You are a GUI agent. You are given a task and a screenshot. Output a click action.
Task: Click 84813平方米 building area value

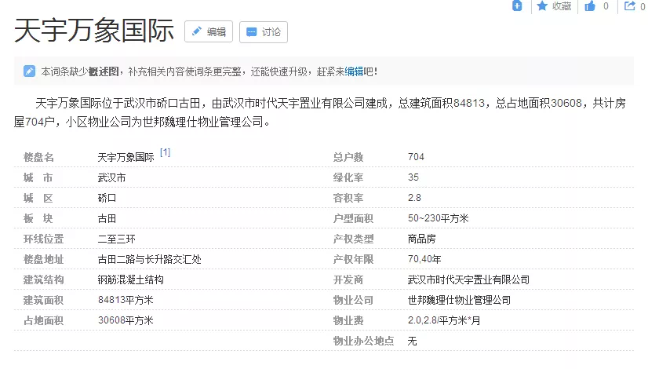click(126, 300)
